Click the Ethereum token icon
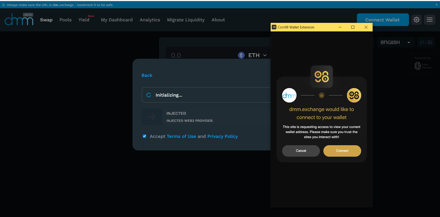Viewport: 440px width, 217px height. [241, 55]
